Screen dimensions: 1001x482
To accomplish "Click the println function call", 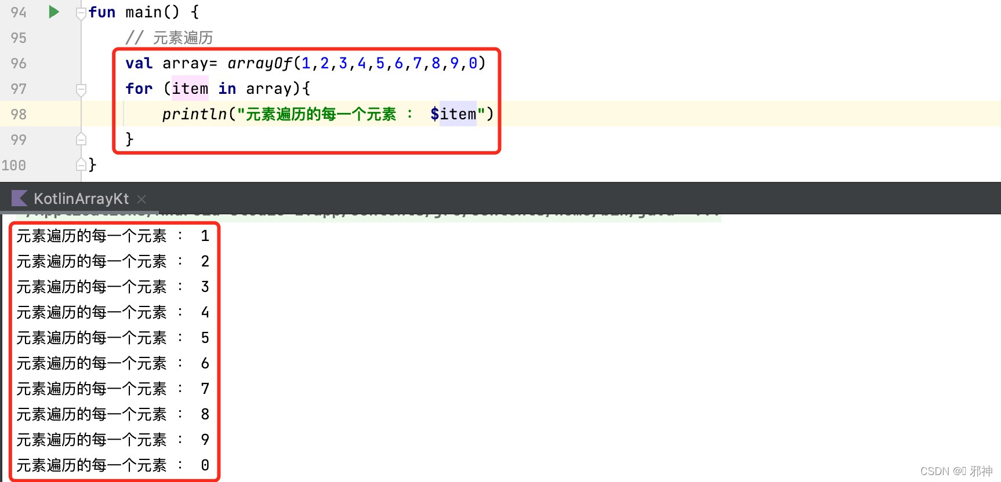I will 194,114.
